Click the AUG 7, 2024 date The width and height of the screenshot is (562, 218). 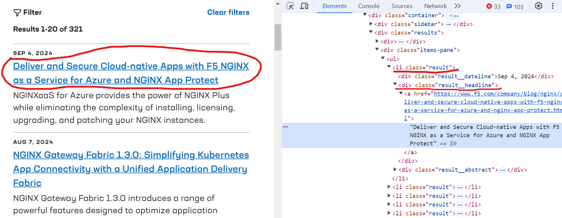[x=33, y=142]
